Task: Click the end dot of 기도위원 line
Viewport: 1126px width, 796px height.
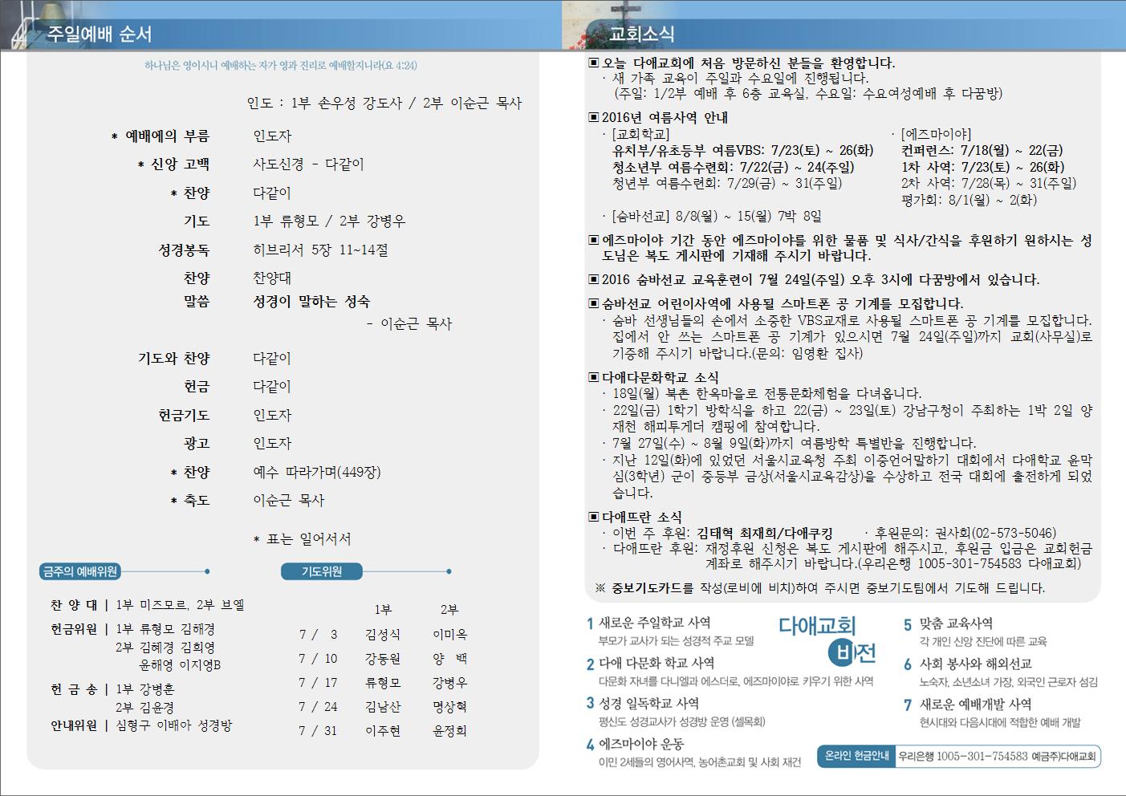Action: (449, 571)
